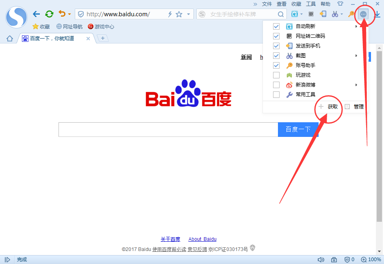Toggle the sidebar icon in status bar
Screen dimensions: 384x264
(7, 260)
